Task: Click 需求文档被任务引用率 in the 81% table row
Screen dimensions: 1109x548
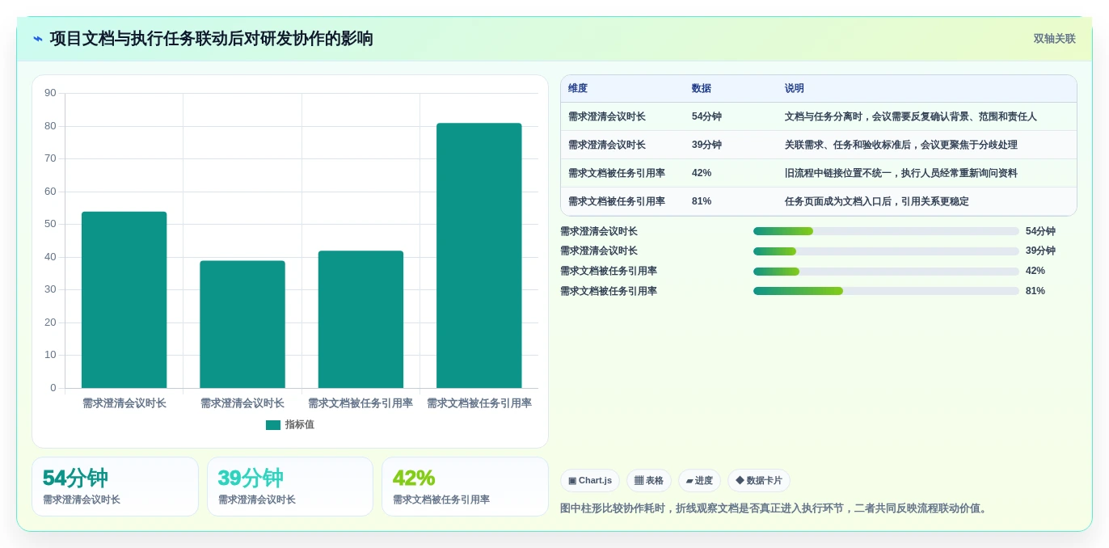Action: tap(617, 201)
